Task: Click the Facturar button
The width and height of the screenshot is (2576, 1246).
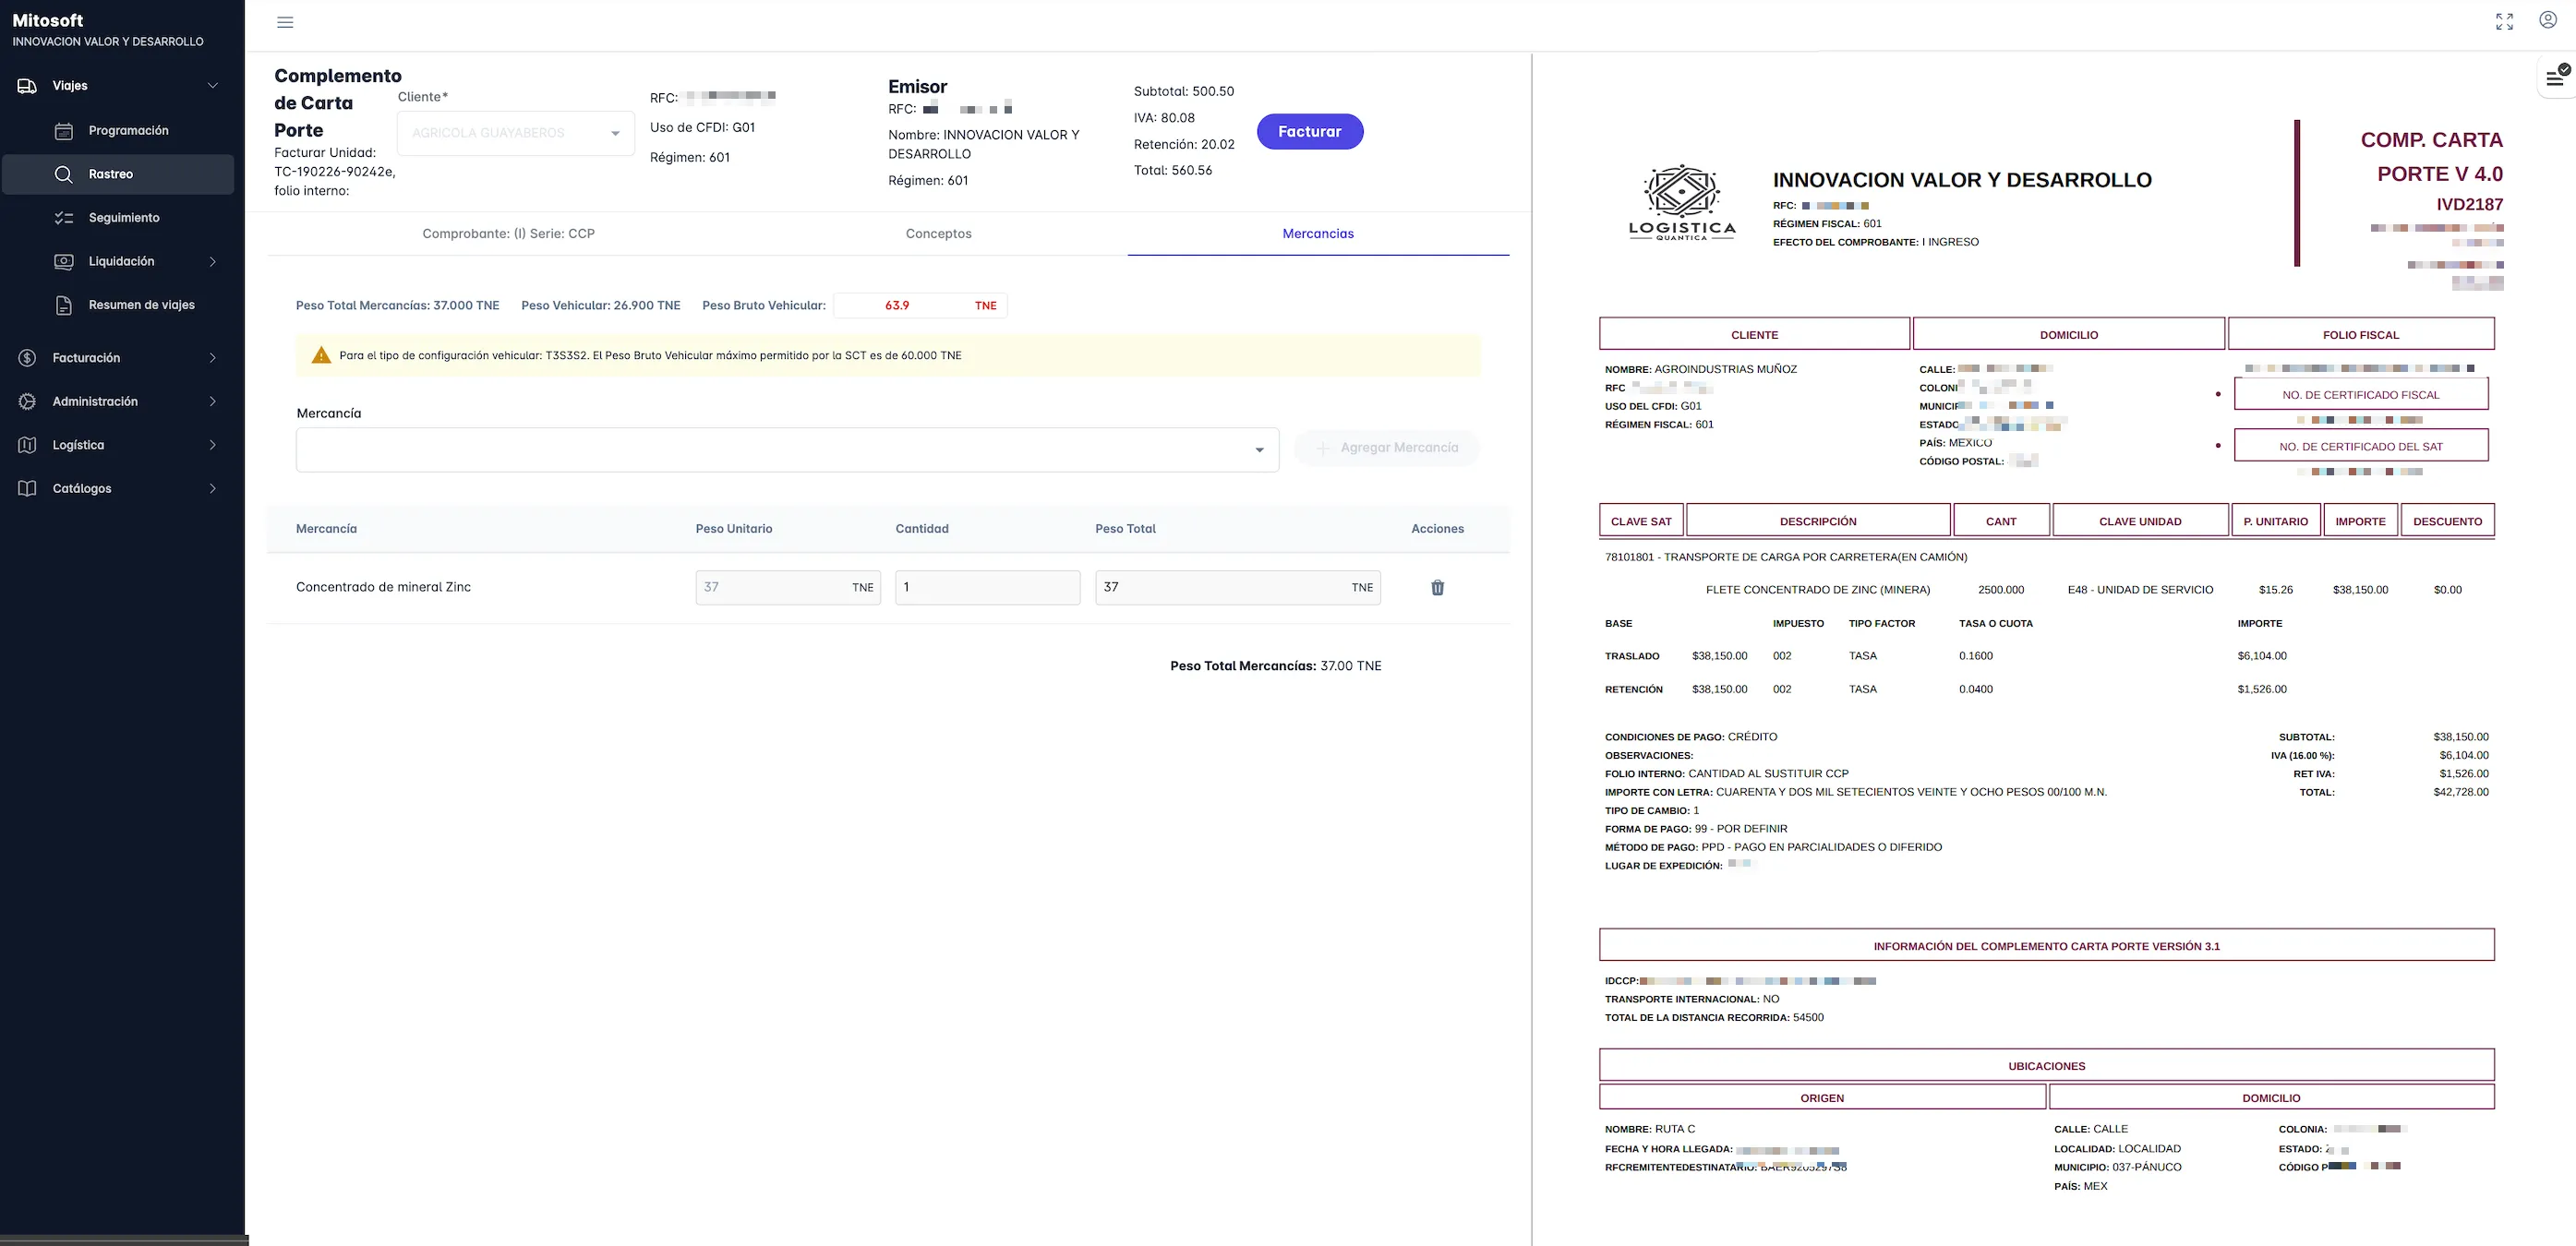Action: pos(1310,132)
